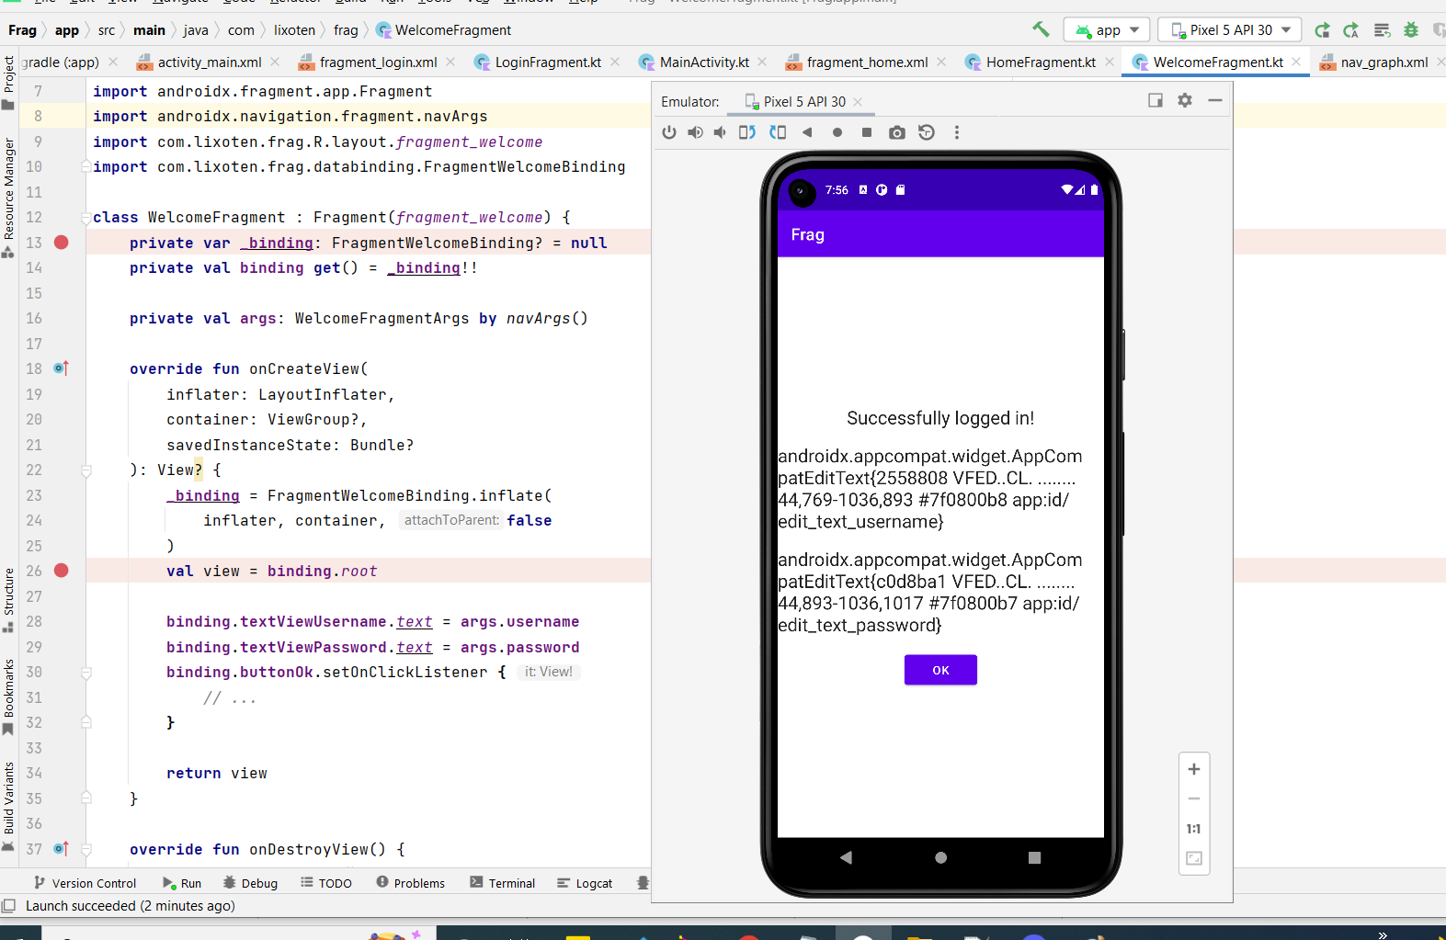1446x940 pixels.
Task: Rotate emulator right
Action: 778,132
